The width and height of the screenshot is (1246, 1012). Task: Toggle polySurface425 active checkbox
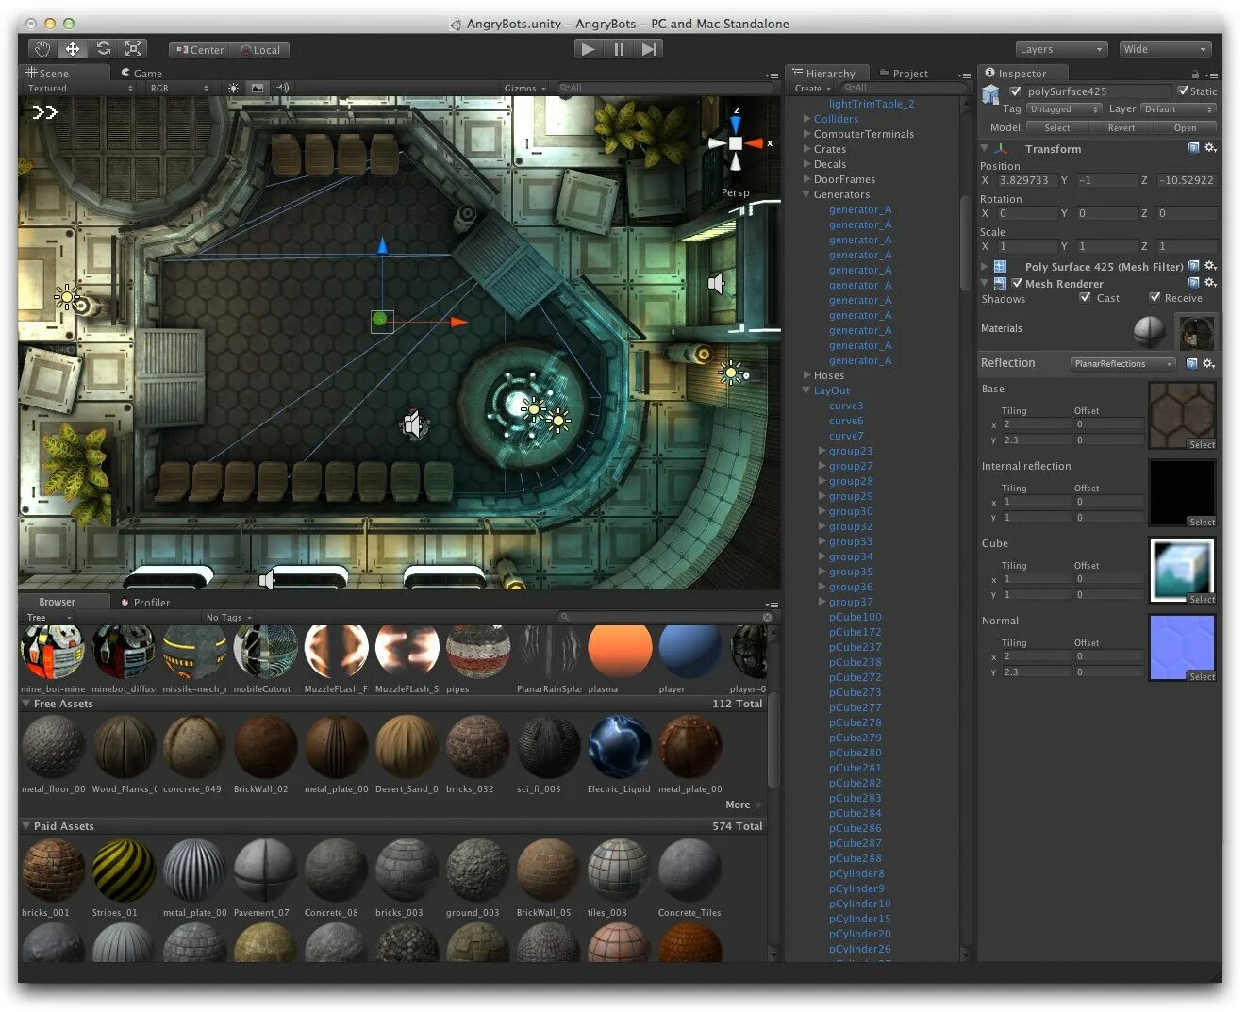[1016, 91]
